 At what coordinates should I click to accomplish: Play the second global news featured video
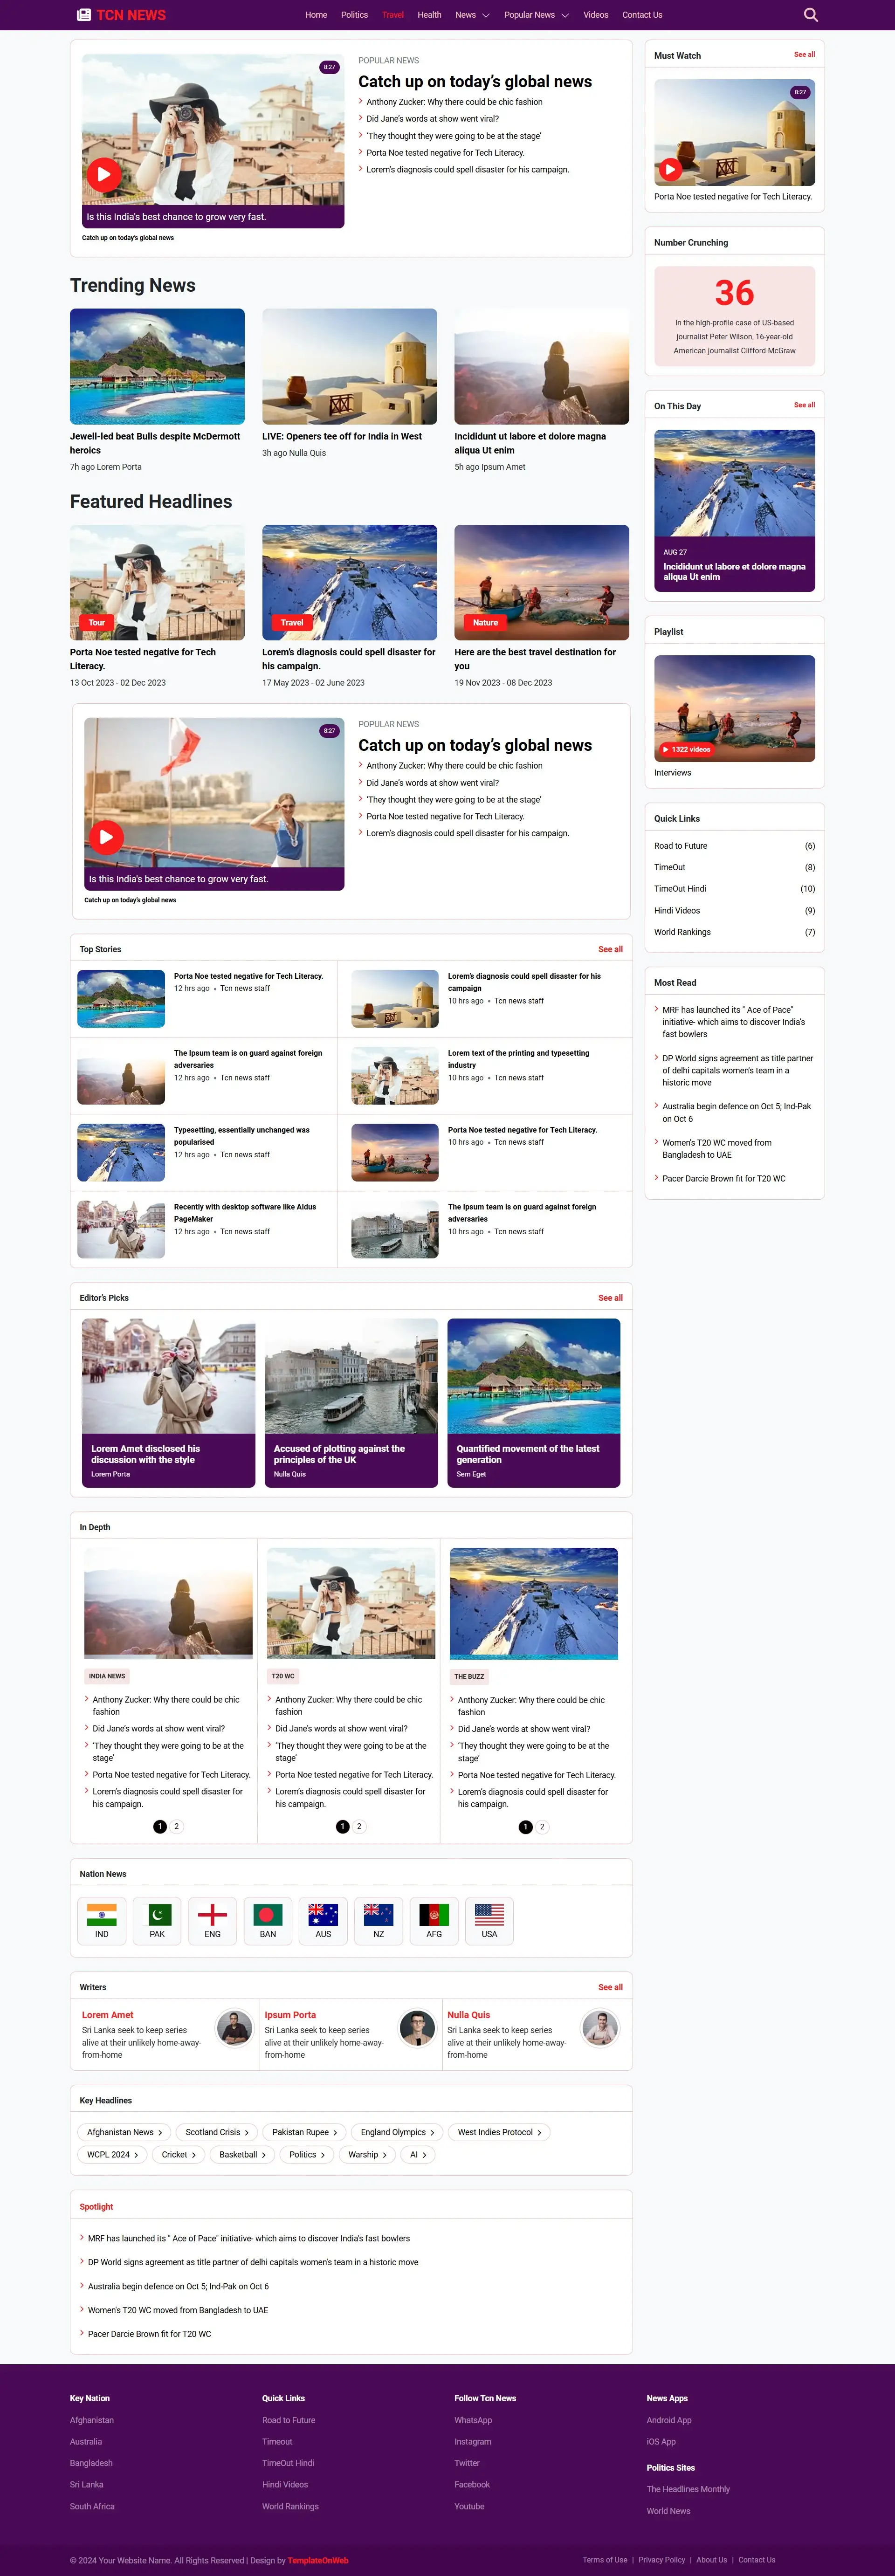(107, 837)
